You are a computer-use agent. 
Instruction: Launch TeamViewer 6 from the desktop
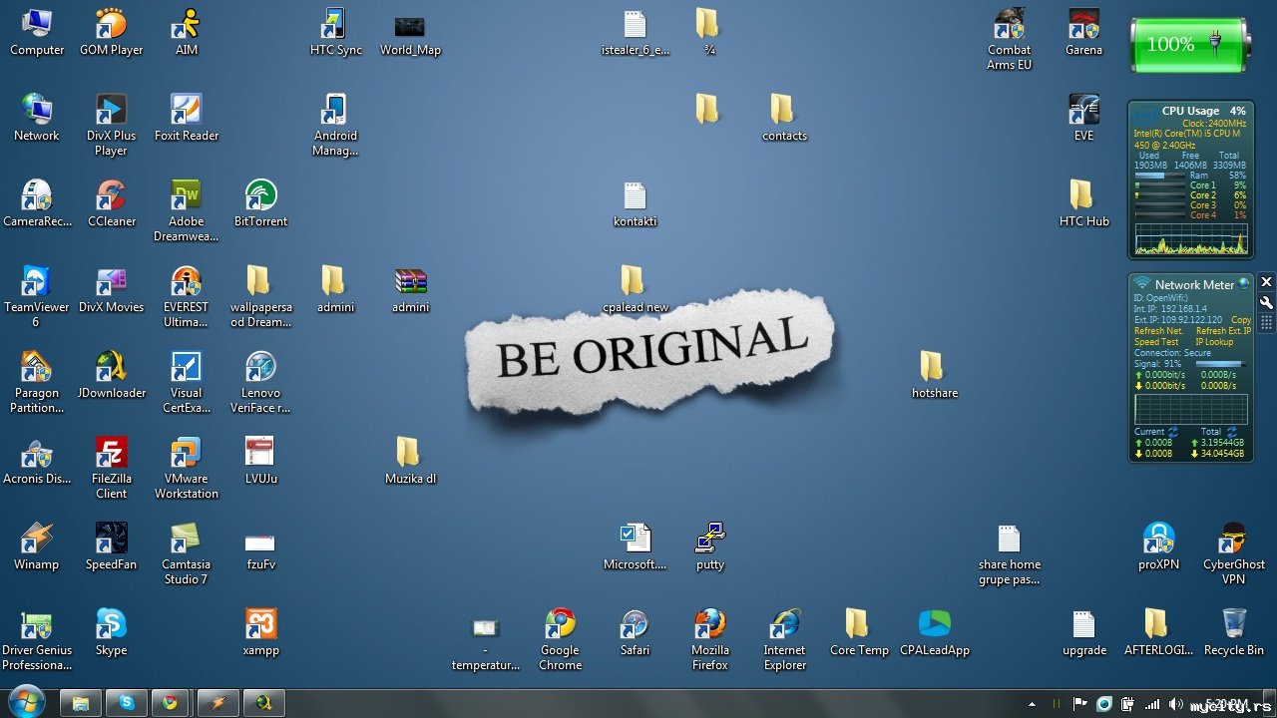(36, 283)
